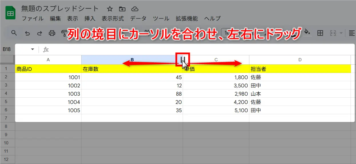Image resolution: width=356 pixels, height=164 pixels.
Task: Open the ファイル menu
Action: point(33,19)
